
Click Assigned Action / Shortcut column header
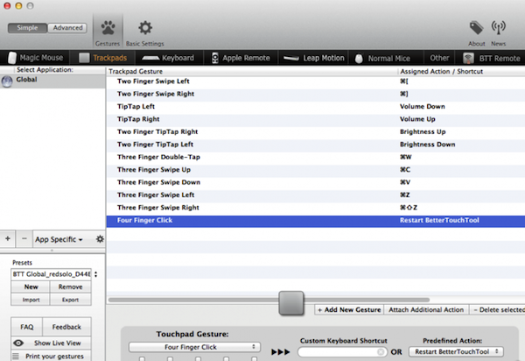pyautogui.click(x=462, y=71)
